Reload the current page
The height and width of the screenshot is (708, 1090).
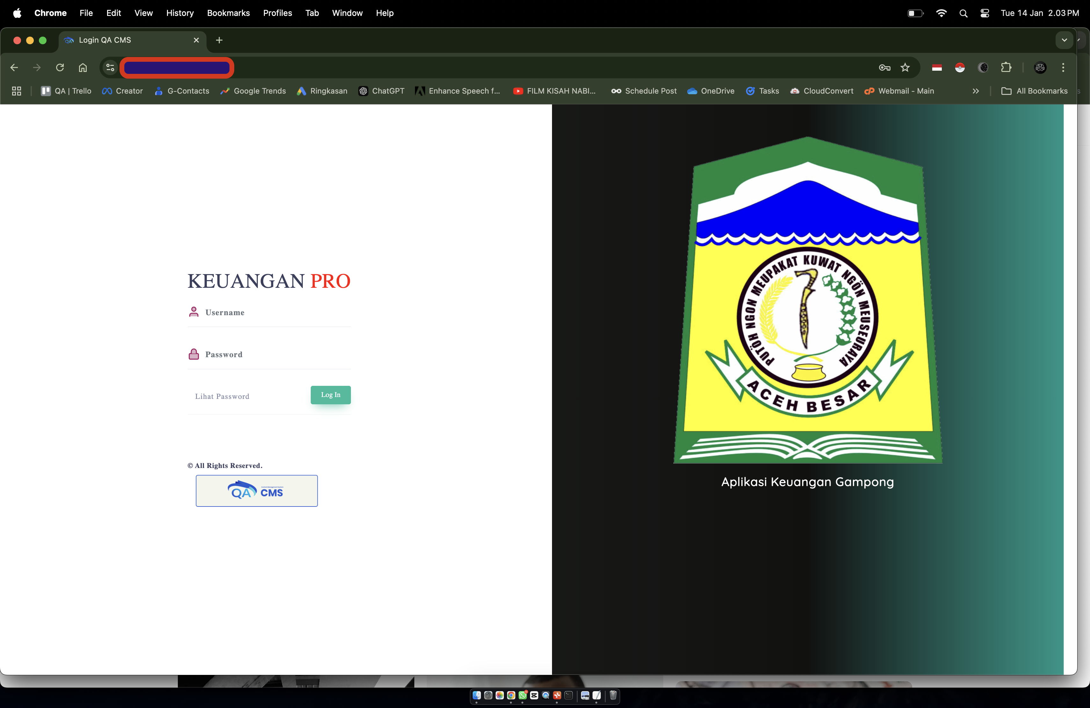(x=60, y=67)
